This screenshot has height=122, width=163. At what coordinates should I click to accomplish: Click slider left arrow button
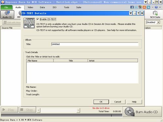pos(38,110)
